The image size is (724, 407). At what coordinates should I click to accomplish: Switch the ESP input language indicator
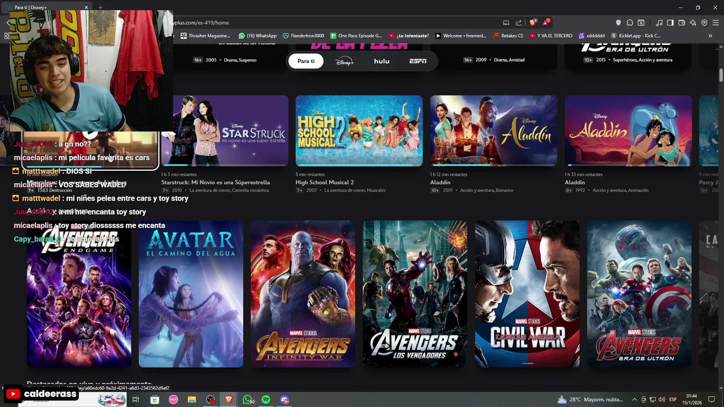pos(673,400)
